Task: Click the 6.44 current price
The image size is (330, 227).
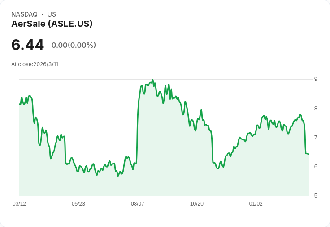Action: tap(28, 45)
